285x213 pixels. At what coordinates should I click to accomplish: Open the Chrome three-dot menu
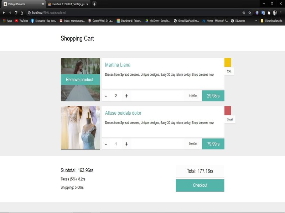pos(281,13)
